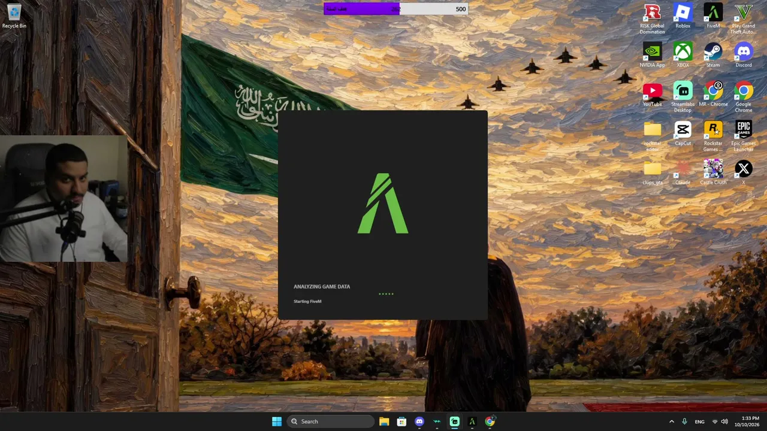
Task: Click the FiveM logo in loader
Action: tap(383, 204)
